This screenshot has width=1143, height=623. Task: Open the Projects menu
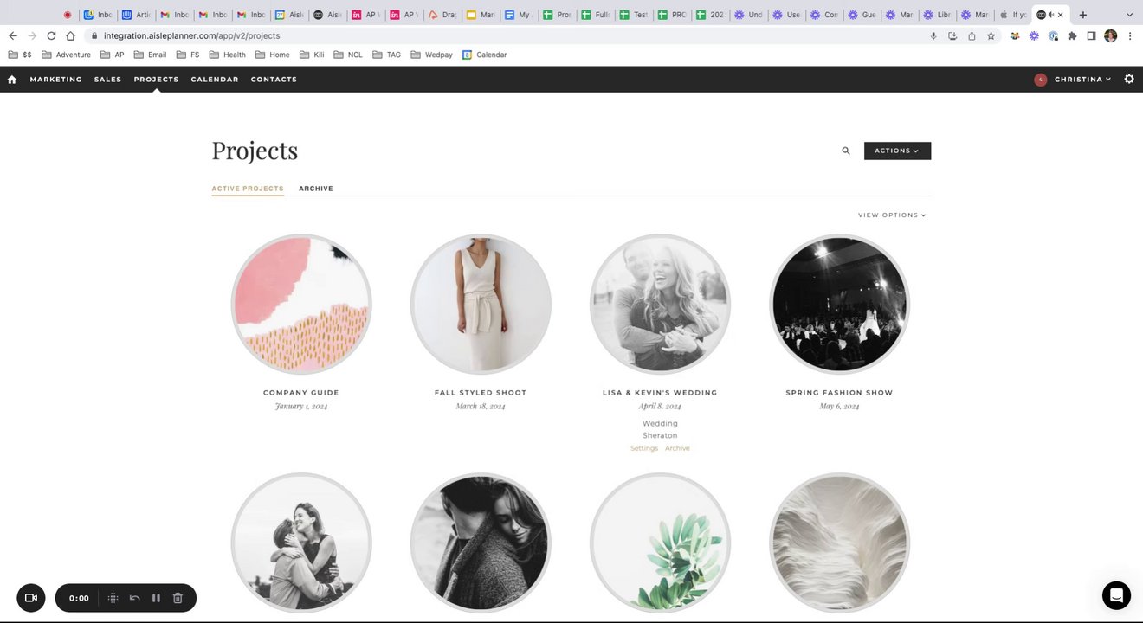click(x=156, y=80)
